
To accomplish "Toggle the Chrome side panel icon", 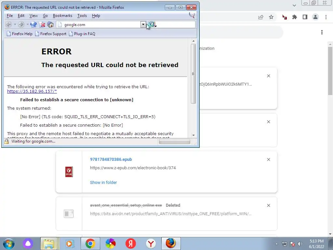I will click(x=305, y=17).
